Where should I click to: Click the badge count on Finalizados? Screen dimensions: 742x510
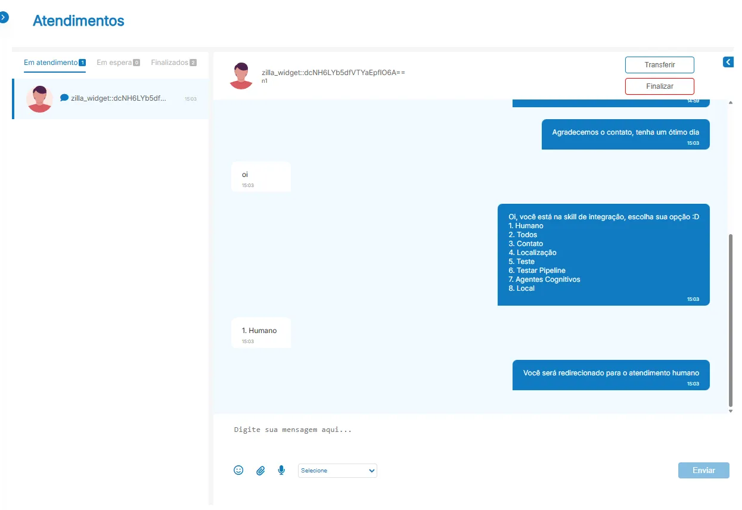(193, 63)
